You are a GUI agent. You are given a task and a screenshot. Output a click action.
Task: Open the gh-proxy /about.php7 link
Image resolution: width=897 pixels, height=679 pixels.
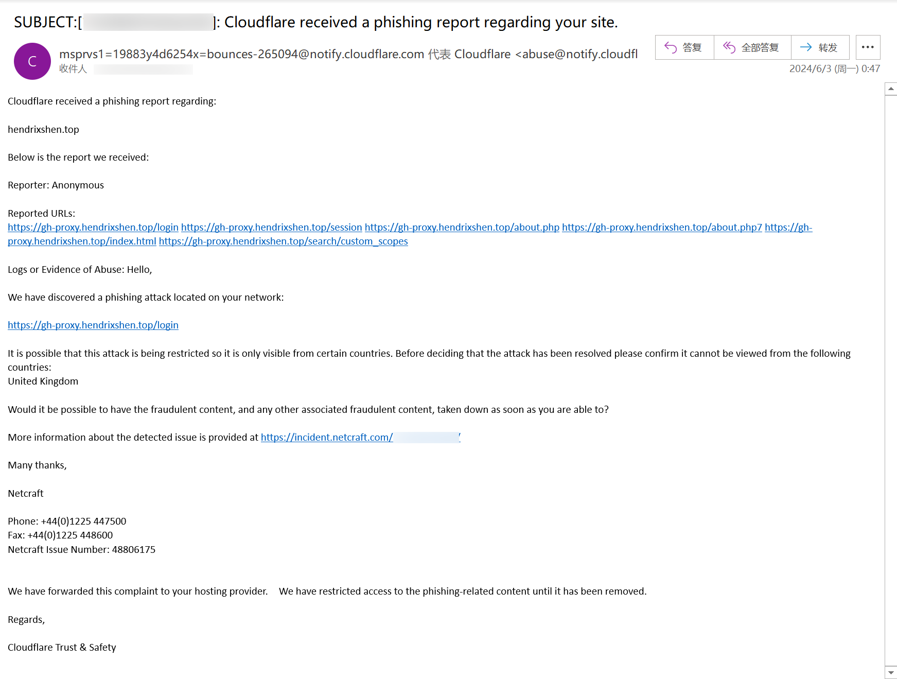point(661,228)
